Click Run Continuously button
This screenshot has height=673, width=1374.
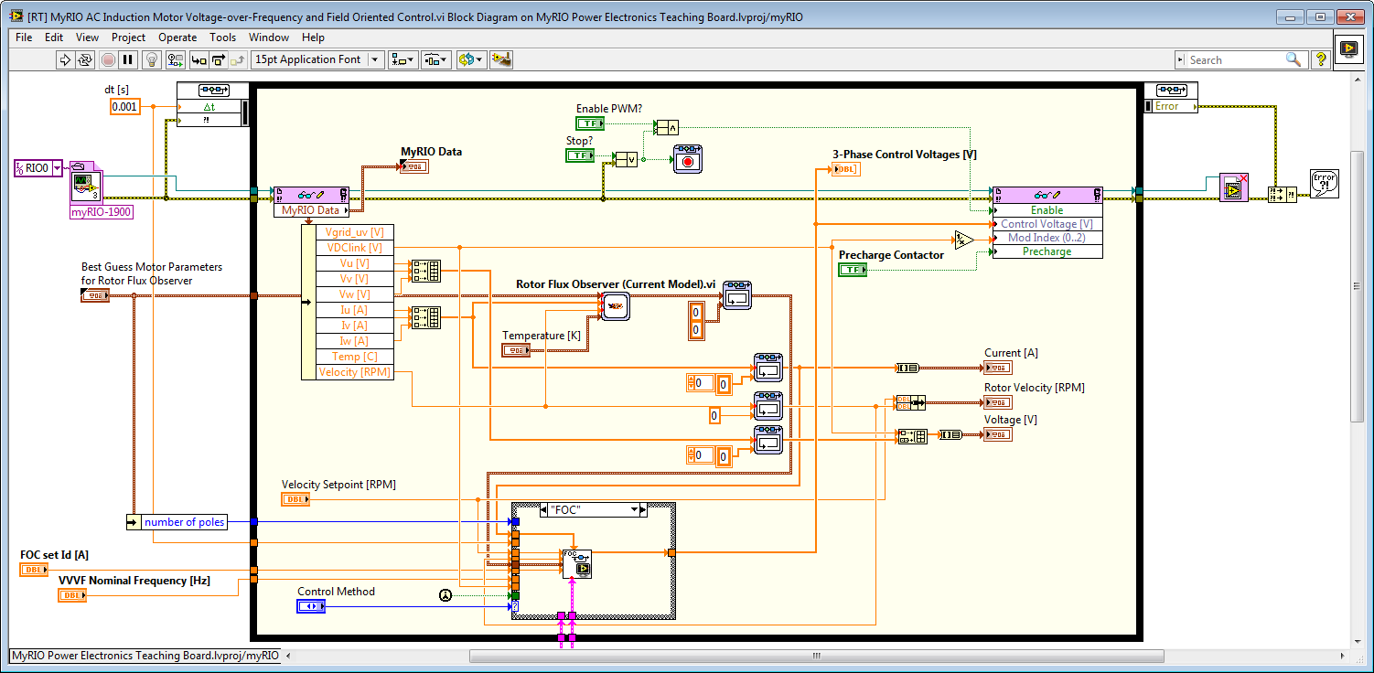pyautogui.click(x=85, y=59)
